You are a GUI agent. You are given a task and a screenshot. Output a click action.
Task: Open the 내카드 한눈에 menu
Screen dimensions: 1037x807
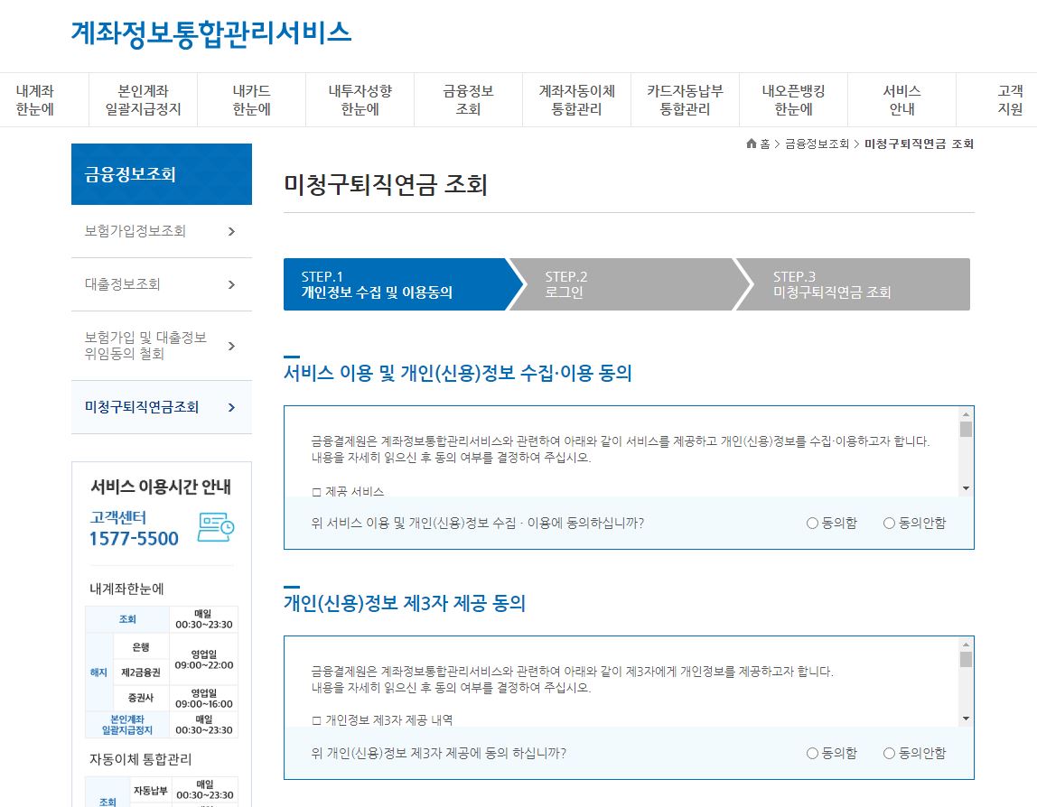pyautogui.click(x=250, y=98)
